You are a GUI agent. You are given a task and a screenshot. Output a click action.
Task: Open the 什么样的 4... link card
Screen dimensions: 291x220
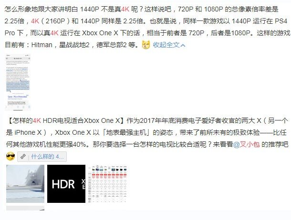pos(42,157)
